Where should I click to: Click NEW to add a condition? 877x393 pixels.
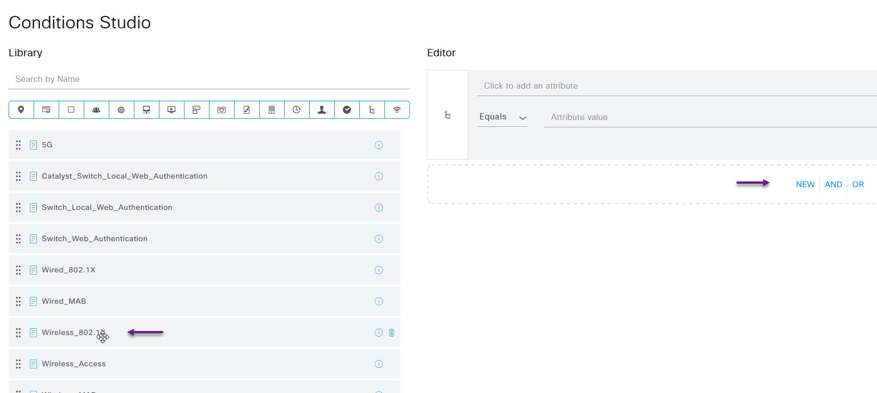pos(805,184)
